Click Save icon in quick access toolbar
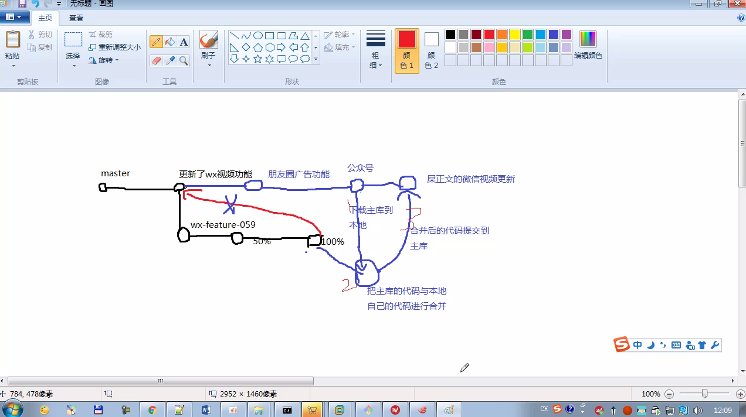746x417 pixels. click(x=22, y=4)
